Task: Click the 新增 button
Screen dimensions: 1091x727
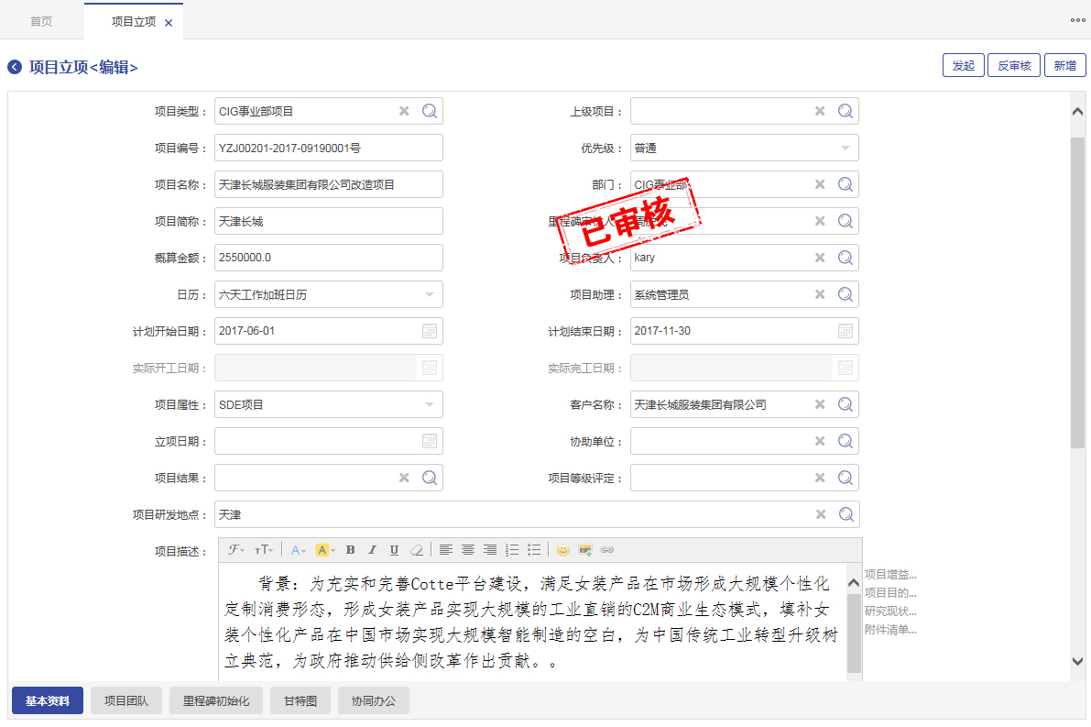Action: [1064, 65]
